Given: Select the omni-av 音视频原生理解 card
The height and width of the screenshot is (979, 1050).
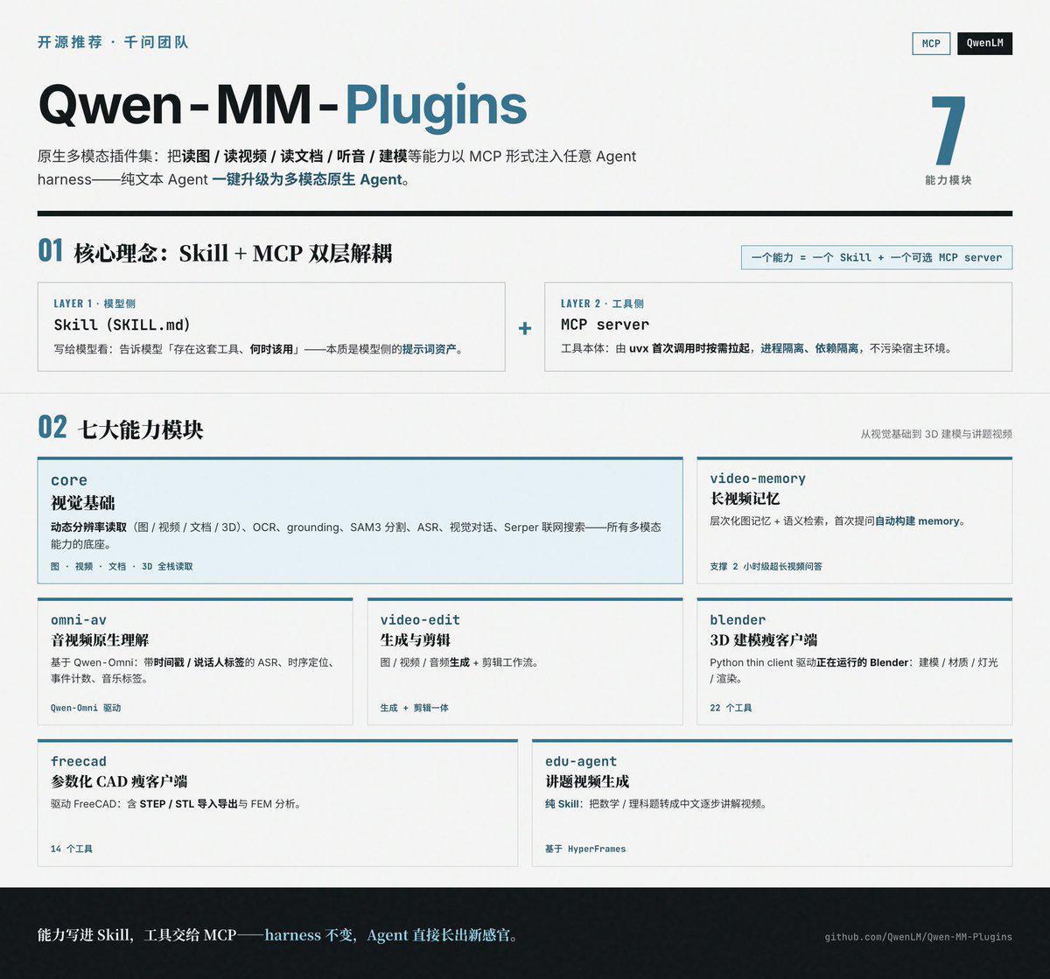Looking at the screenshot, I should tap(195, 661).
